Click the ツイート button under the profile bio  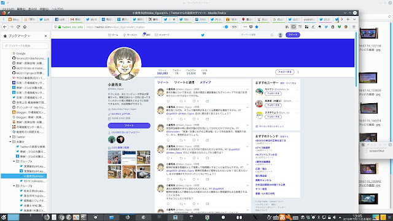coord(129,125)
